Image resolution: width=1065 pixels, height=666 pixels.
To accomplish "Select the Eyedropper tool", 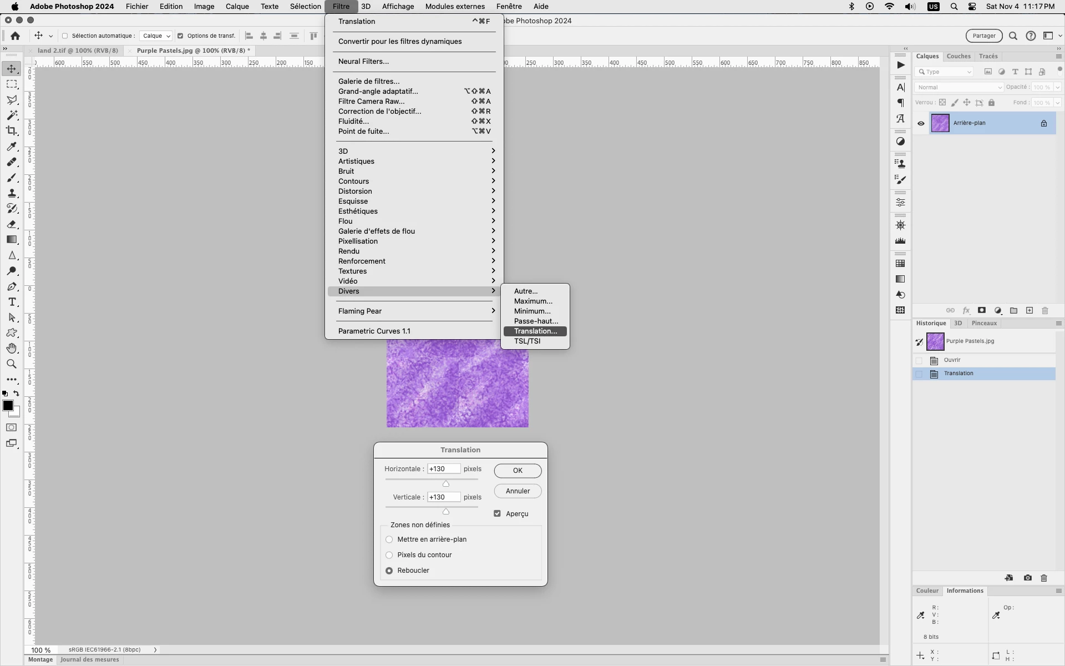I will click(x=12, y=147).
